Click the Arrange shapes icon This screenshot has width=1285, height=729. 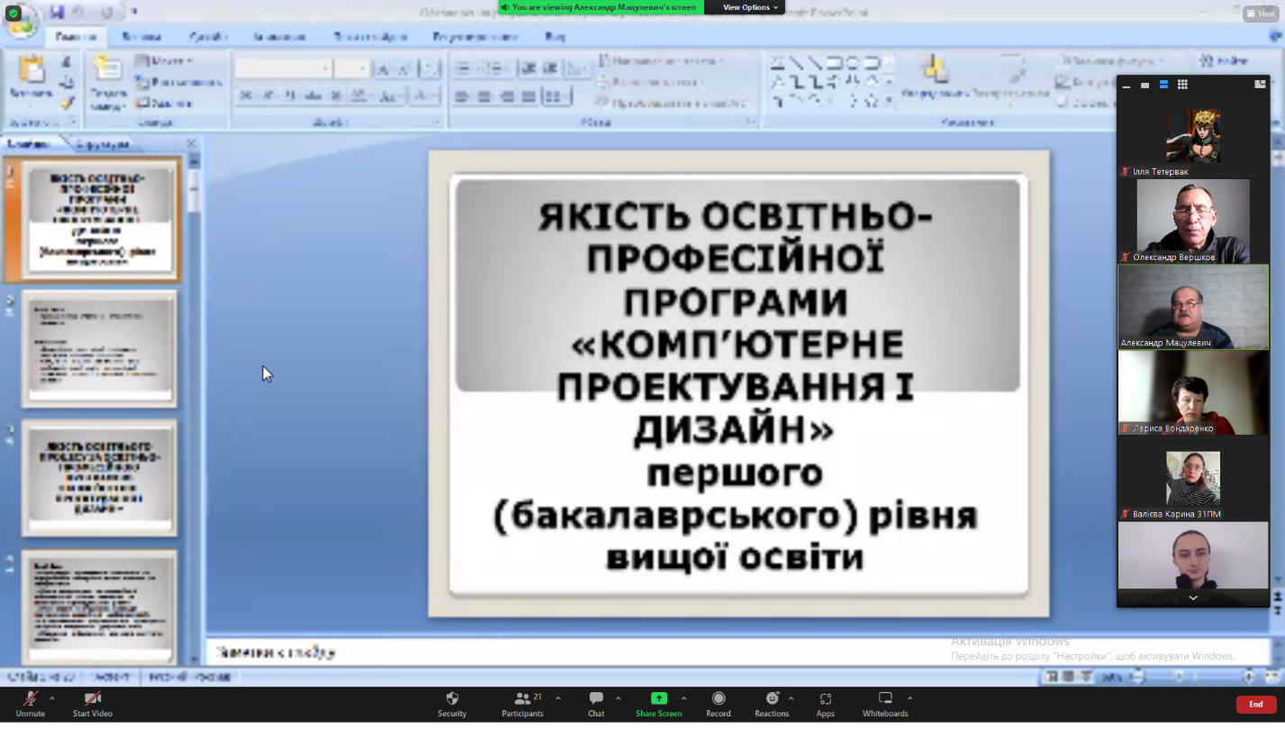[936, 69]
